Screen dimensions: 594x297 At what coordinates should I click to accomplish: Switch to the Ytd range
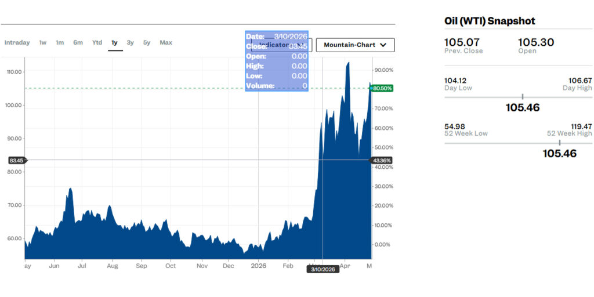coord(97,42)
